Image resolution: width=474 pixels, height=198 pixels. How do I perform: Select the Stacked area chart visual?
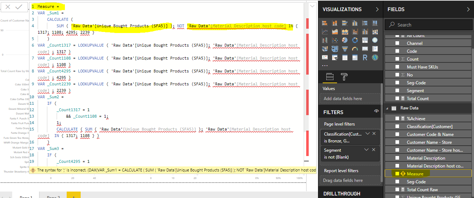point(345,32)
